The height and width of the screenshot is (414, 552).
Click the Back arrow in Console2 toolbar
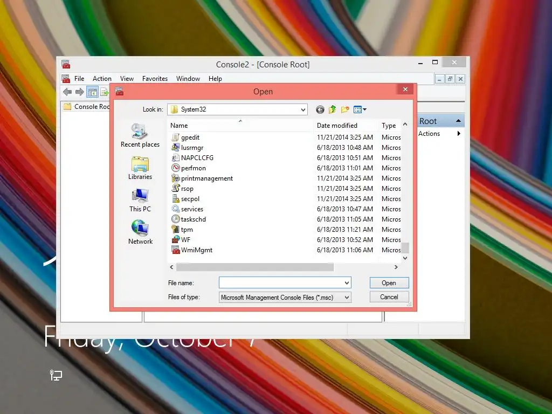click(67, 92)
